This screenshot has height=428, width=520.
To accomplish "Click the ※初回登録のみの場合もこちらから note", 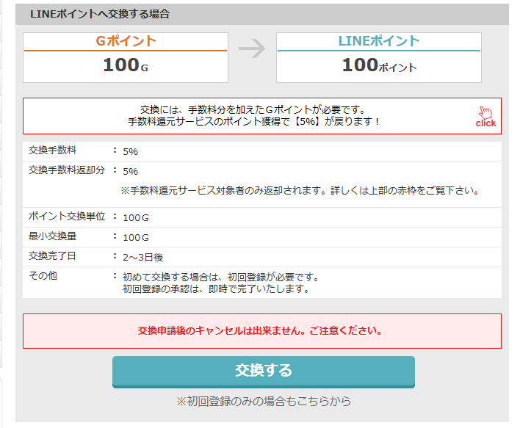I will coord(264,401).
